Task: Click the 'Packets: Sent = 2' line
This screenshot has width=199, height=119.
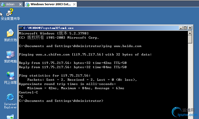Action: click(x=82, y=80)
